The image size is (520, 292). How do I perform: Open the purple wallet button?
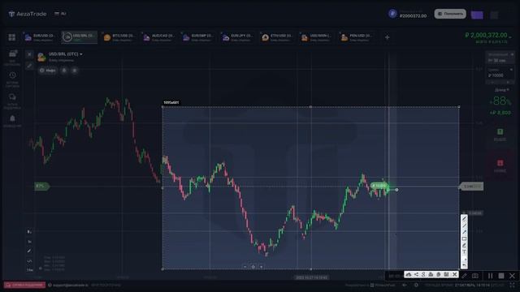(477, 15)
